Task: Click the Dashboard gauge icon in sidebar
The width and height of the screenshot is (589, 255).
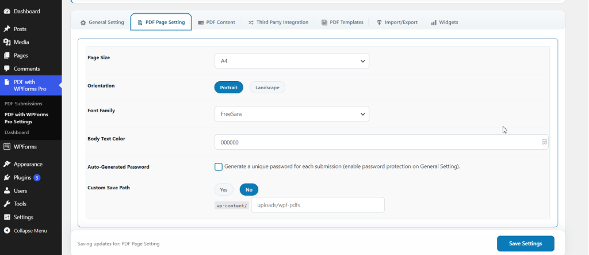Action: (x=7, y=12)
